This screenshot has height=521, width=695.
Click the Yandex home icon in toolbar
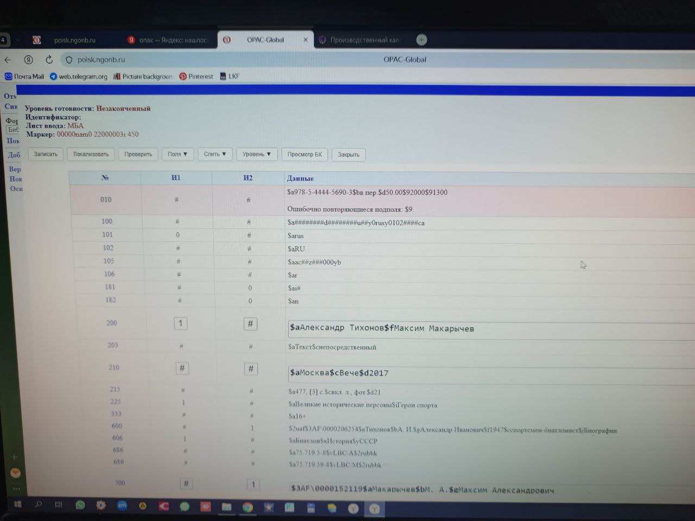(29, 60)
